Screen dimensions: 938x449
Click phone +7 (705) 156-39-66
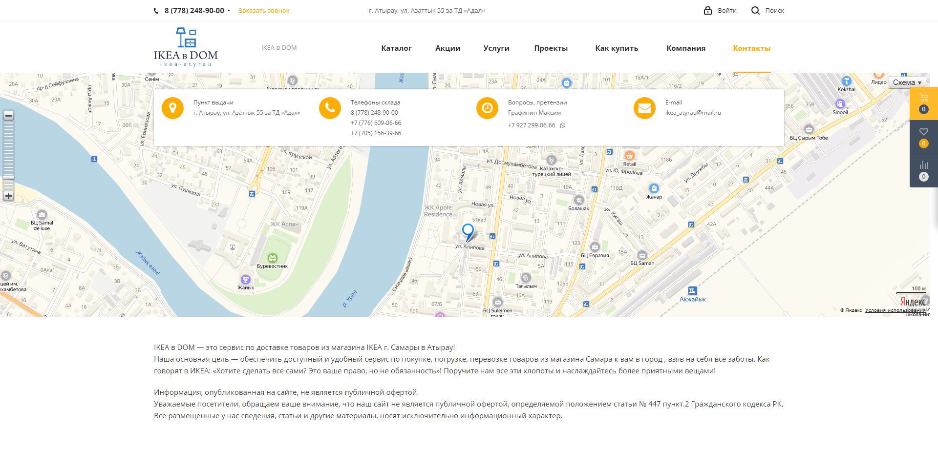coord(376,133)
